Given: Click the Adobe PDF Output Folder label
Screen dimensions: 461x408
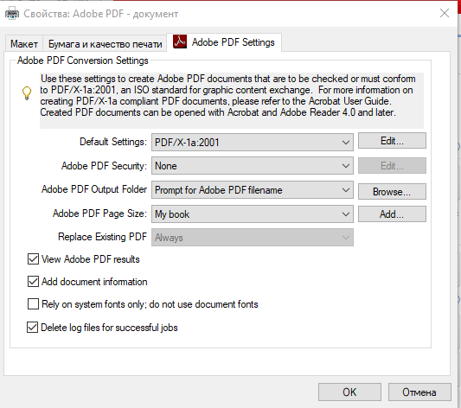Looking at the screenshot, I should [94, 189].
